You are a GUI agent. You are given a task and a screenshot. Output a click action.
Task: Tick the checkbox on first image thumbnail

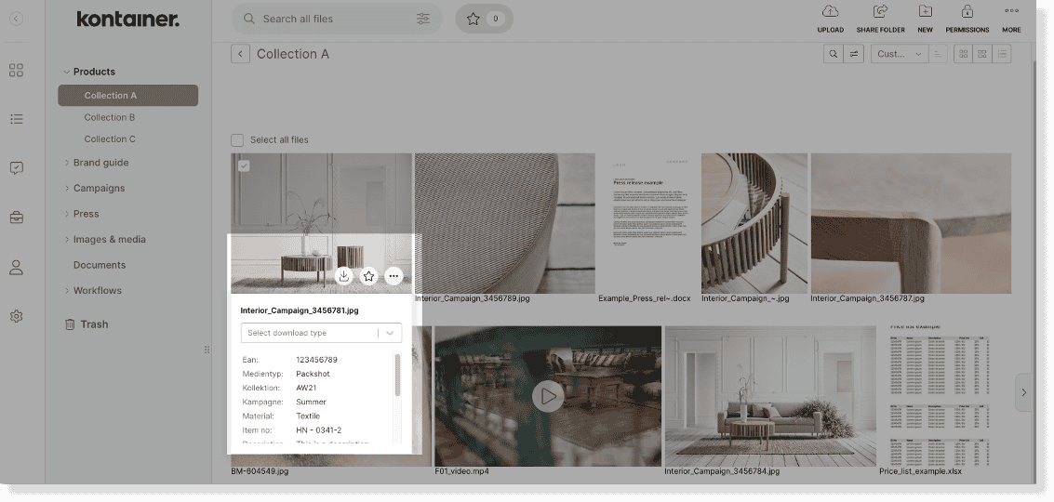click(244, 165)
